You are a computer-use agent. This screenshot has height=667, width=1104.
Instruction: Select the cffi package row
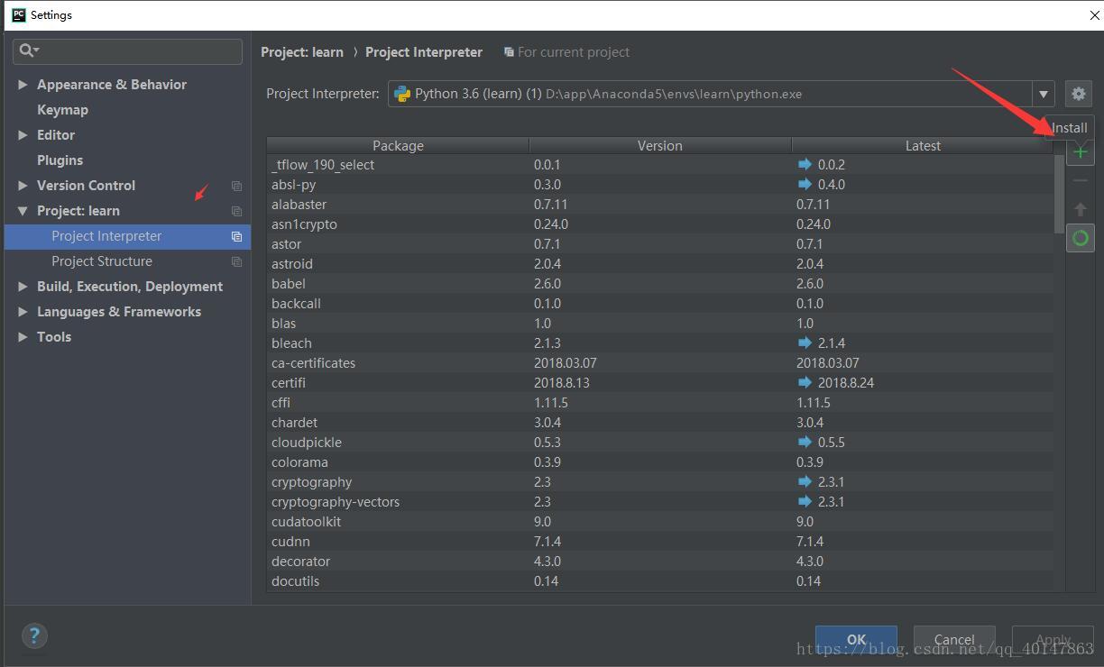click(x=660, y=403)
